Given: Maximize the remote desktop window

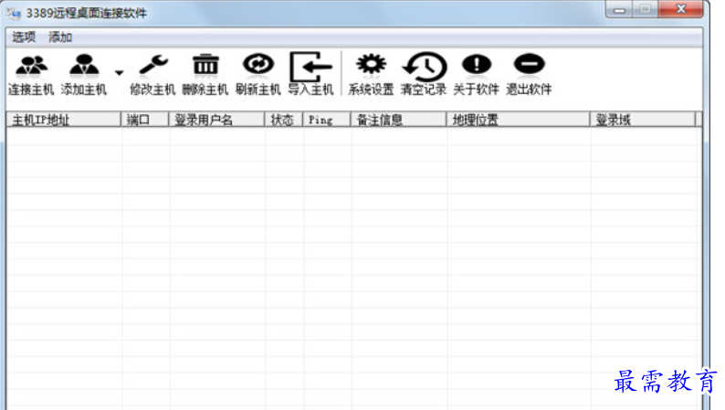Looking at the screenshot, I should click(x=646, y=9).
